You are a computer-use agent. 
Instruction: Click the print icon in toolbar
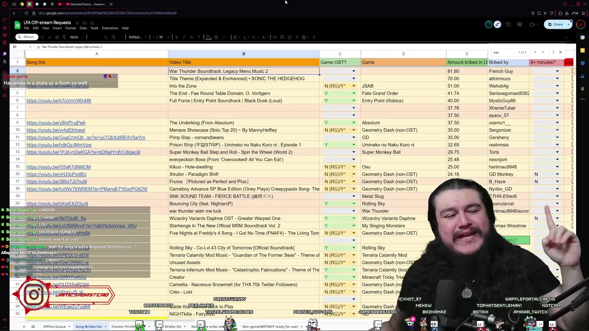tap(57, 37)
